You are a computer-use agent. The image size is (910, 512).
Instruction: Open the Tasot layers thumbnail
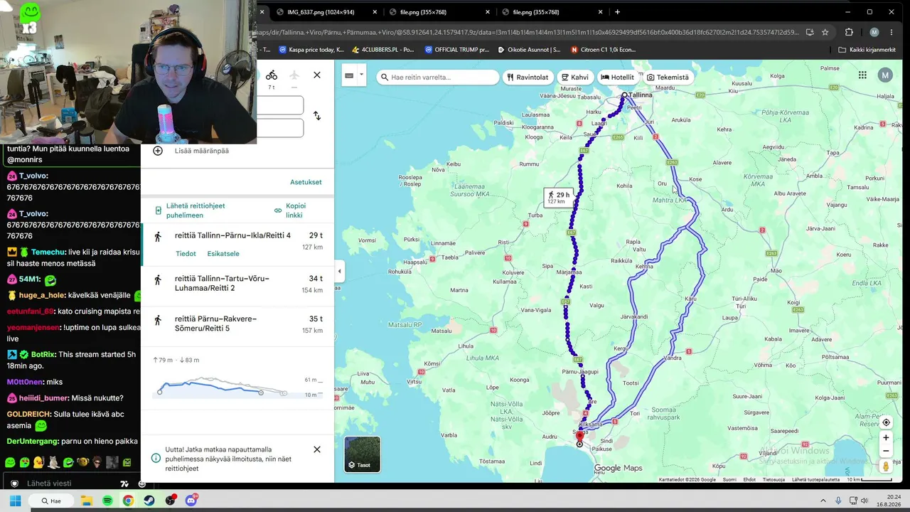(x=363, y=454)
